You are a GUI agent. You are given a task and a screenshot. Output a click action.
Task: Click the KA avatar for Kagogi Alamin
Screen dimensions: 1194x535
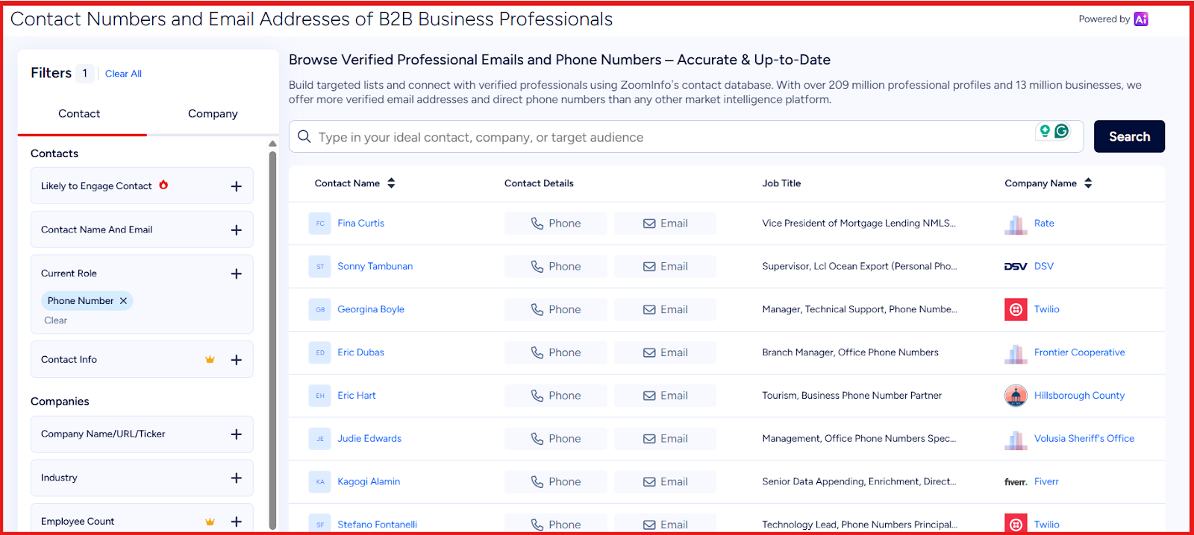[x=320, y=482]
